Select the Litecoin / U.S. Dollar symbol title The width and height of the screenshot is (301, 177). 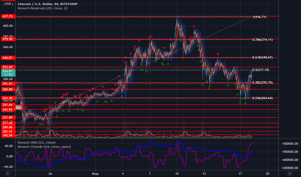[x=47, y=4]
